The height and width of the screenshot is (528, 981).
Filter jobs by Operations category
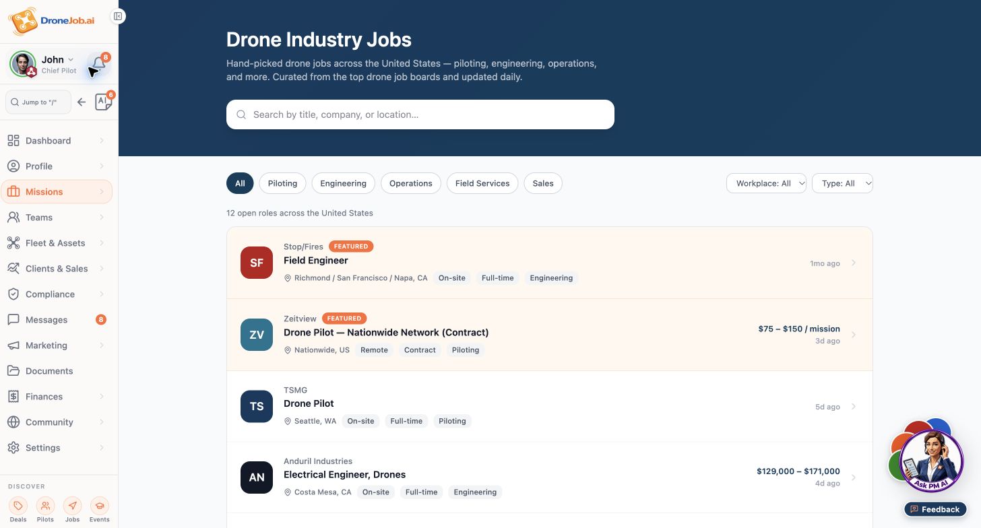click(x=411, y=183)
